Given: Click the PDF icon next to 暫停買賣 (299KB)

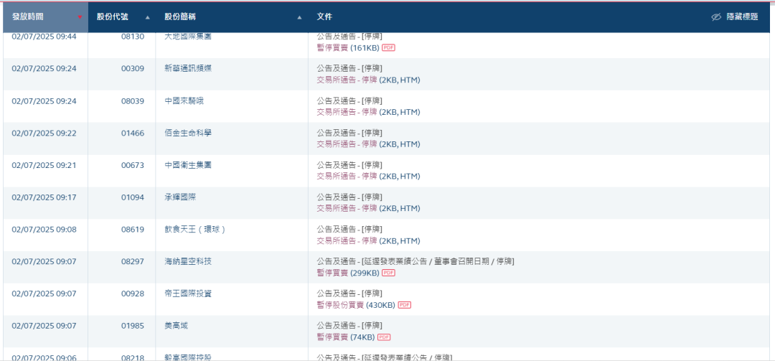Looking at the screenshot, I should tap(388, 273).
